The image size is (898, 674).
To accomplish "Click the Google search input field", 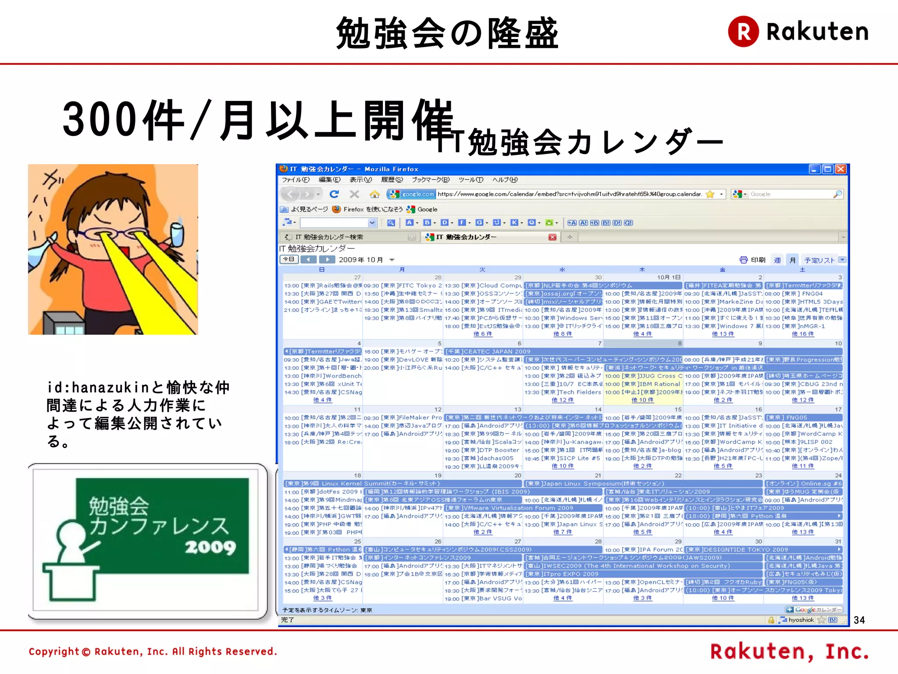I will (790, 194).
